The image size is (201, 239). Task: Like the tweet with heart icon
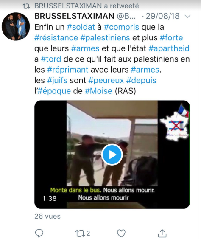tap(121, 233)
